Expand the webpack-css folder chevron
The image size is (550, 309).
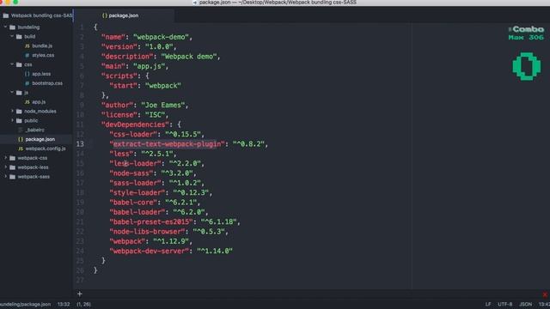tap(6, 158)
